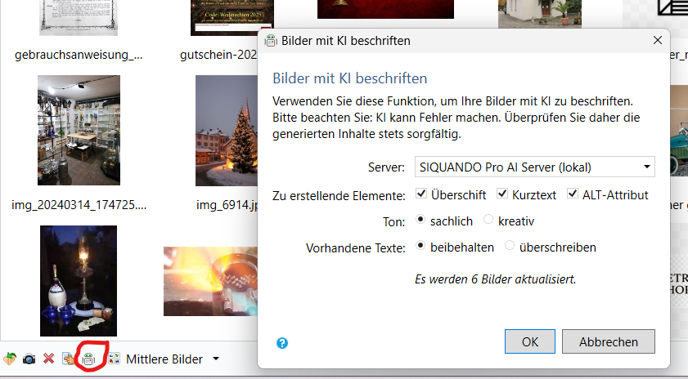Close the Bilder mit KI beschriften dialog
This screenshot has width=688, height=379.
point(657,40)
